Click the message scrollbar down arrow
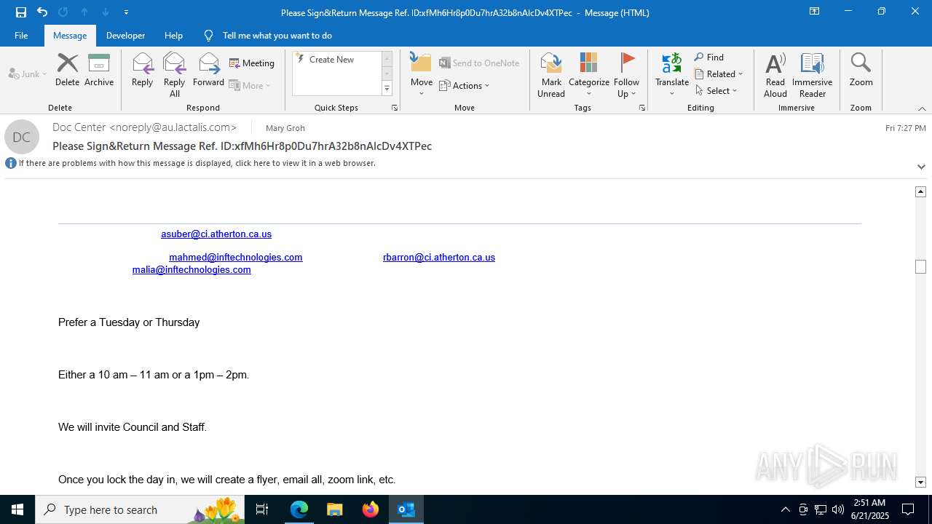The image size is (932, 524). pos(920,482)
